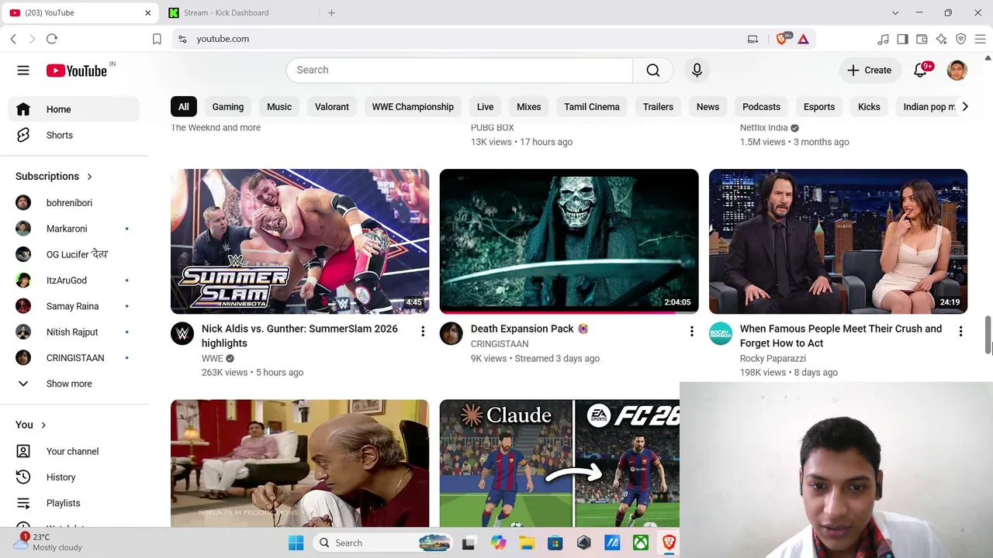Toggle the Brave sidebar panel

902,39
